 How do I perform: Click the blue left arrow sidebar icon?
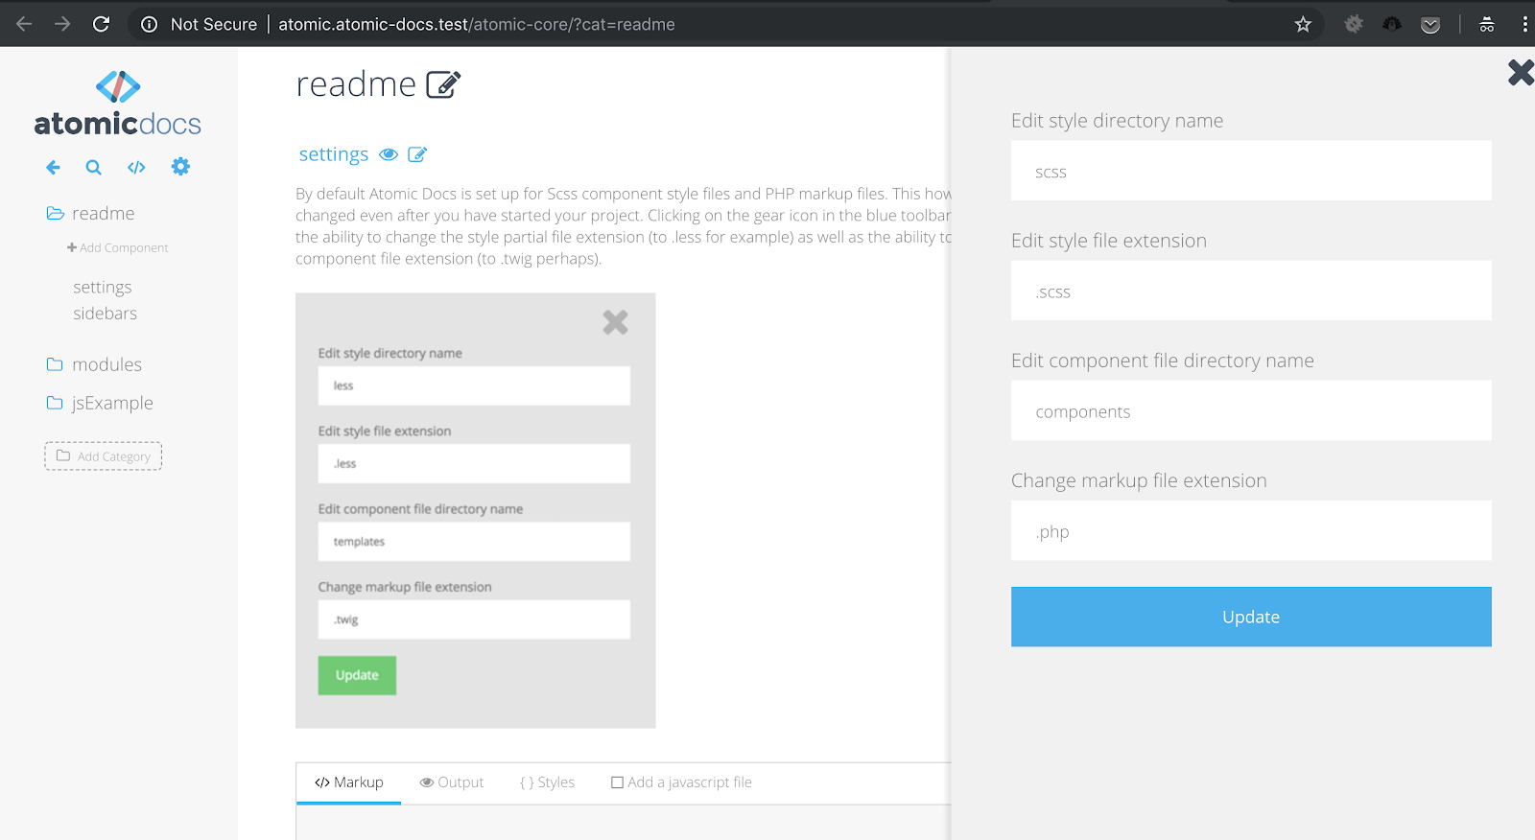pyautogui.click(x=53, y=168)
